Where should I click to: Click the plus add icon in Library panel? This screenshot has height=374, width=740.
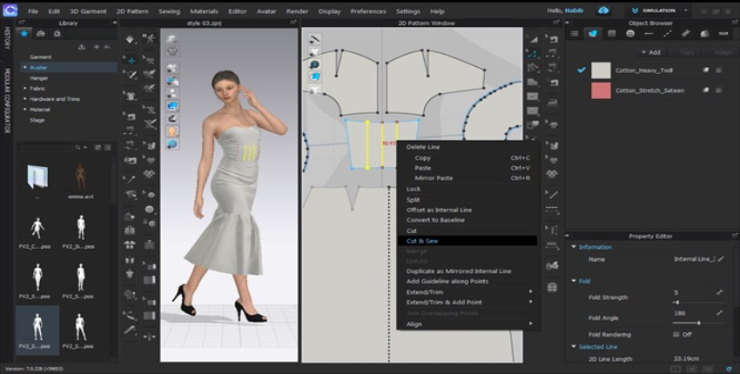pyautogui.click(x=97, y=47)
